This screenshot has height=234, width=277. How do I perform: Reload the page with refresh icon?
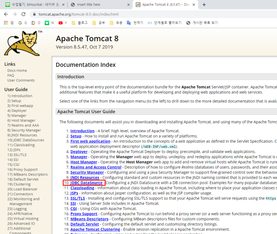pyautogui.click(x=24, y=14)
